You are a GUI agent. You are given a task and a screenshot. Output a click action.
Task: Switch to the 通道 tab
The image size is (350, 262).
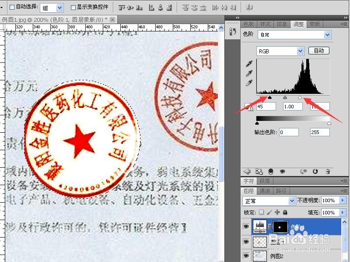265,191
